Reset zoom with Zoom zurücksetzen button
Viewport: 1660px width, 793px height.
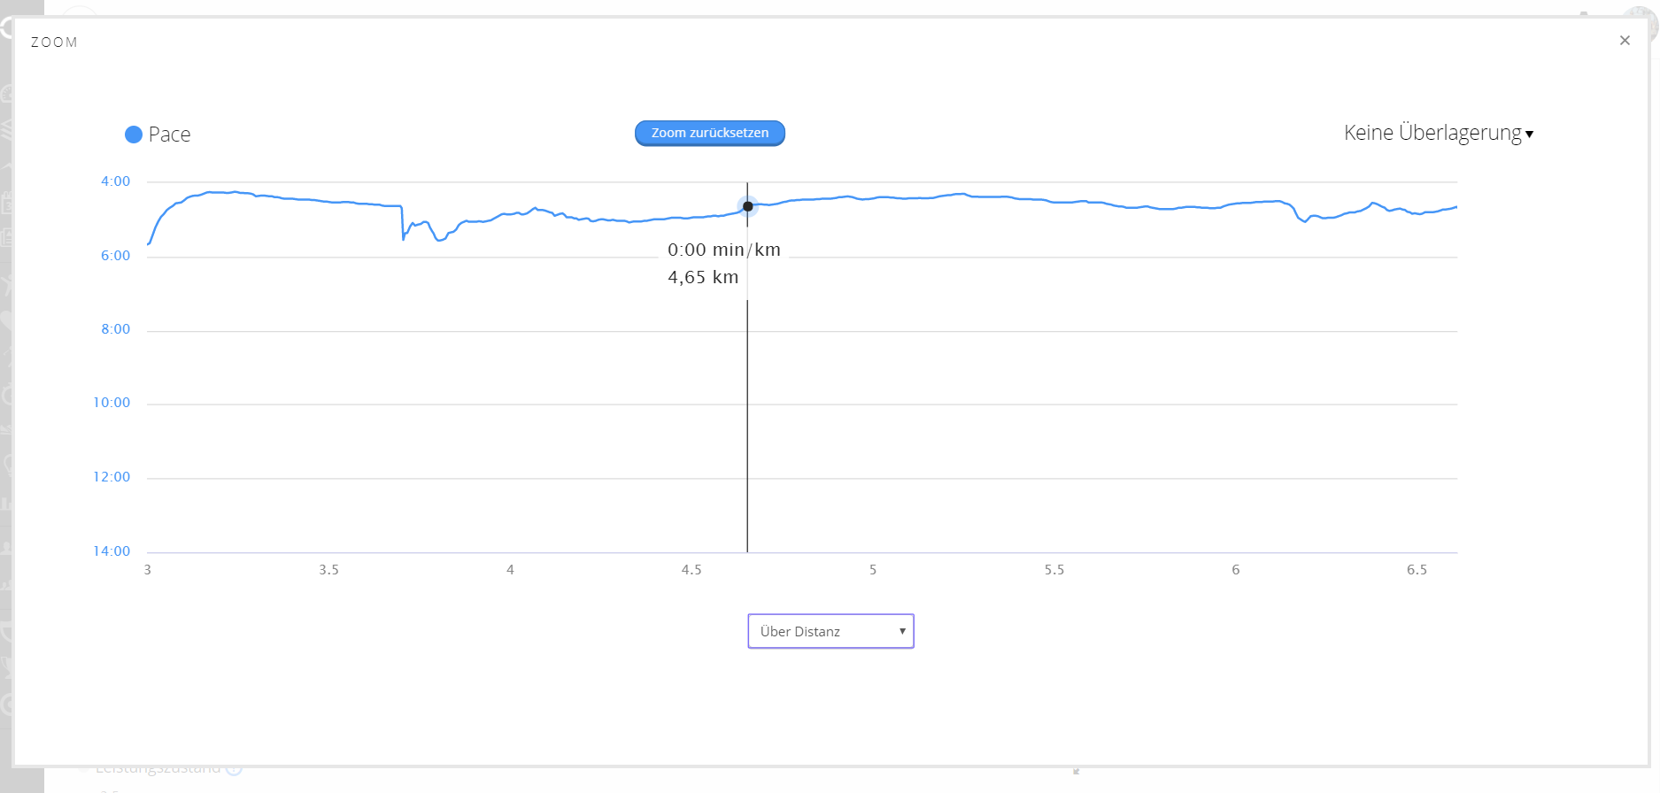click(x=710, y=133)
